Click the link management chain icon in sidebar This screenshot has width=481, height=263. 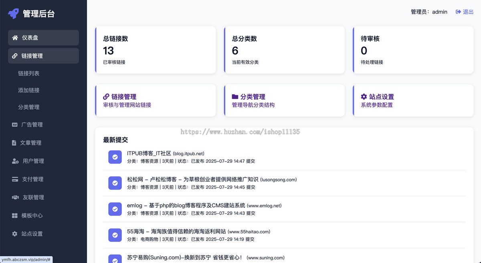(15, 56)
